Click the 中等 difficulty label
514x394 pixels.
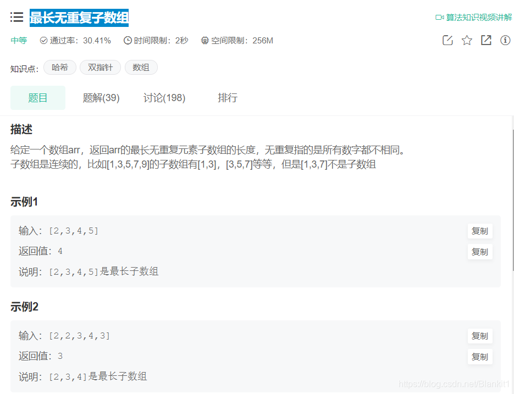tap(18, 40)
